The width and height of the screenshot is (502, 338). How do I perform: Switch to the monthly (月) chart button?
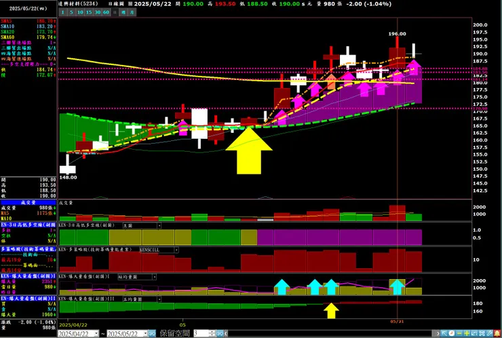[x=132, y=12]
